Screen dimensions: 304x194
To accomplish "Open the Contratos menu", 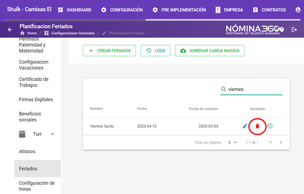I will 269,10.
